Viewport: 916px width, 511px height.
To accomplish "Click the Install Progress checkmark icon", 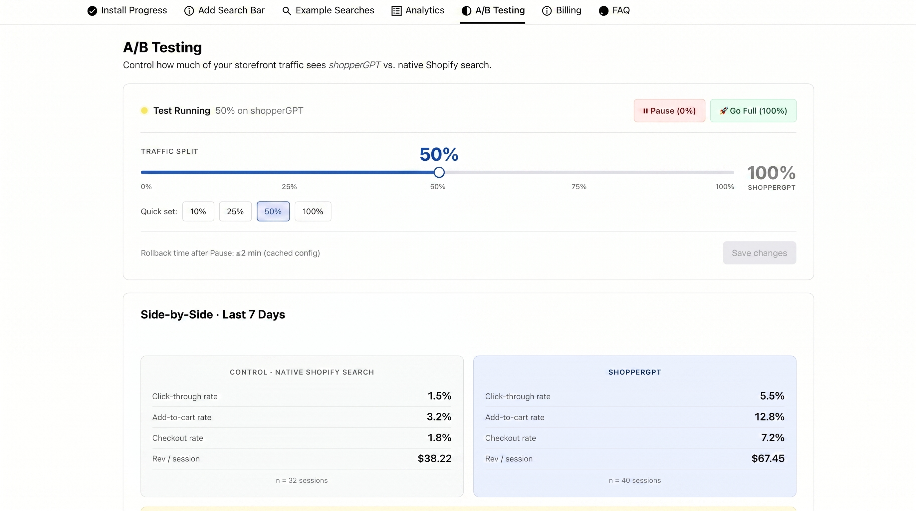I will tap(92, 11).
